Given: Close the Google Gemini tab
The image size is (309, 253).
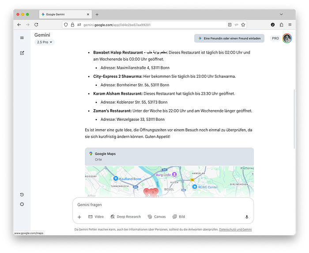Looking at the screenshot, I should pyautogui.click(x=88, y=15).
